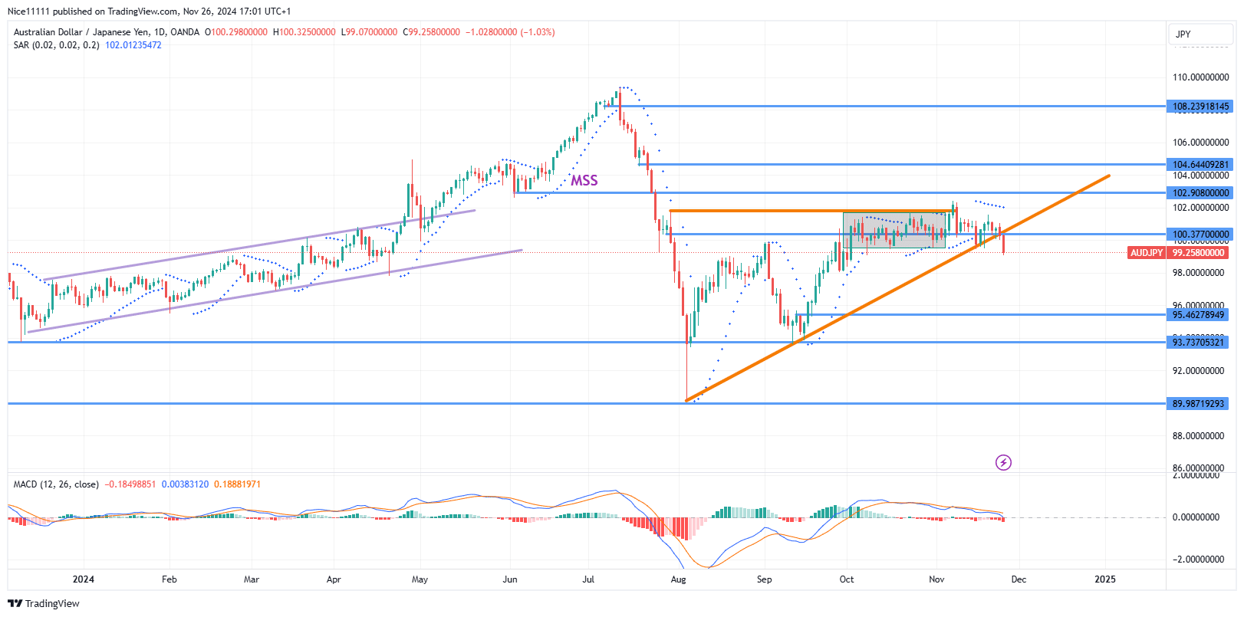The image size is (1244, 617).
Task: Click the Australian Dollar / Japanese Yen title
Action: [81, 32]
